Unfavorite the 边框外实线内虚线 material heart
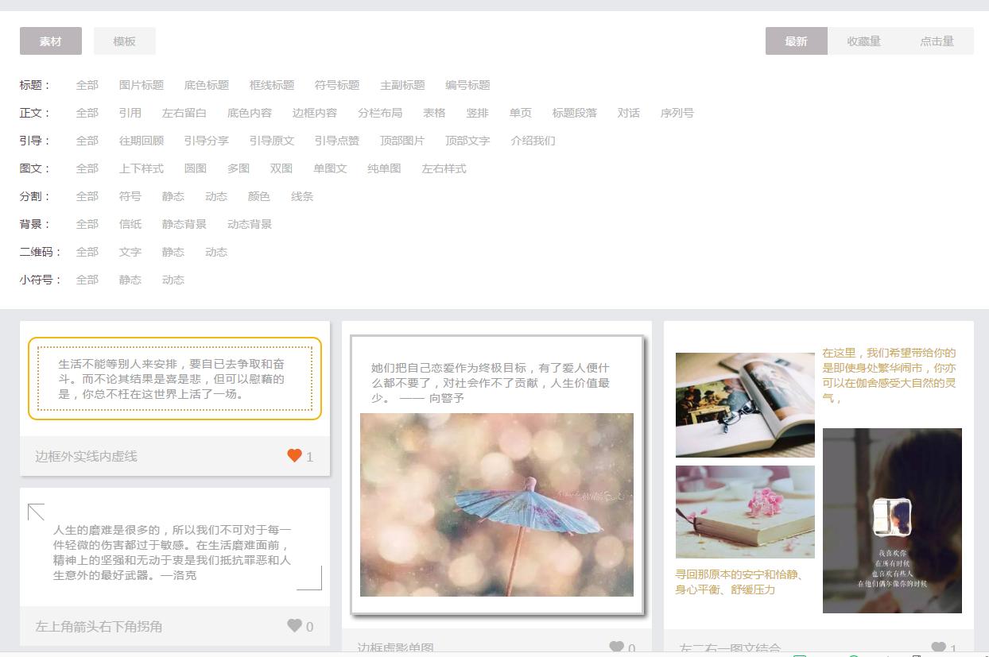 coord(294,456)
